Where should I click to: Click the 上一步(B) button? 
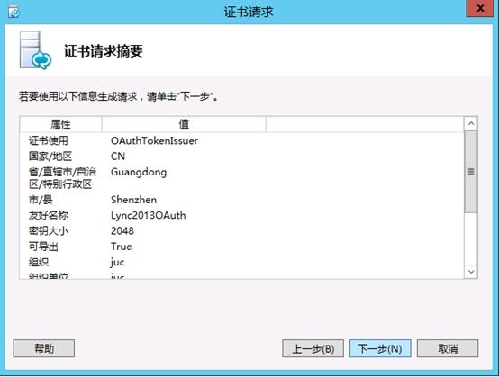click(313, 348)
